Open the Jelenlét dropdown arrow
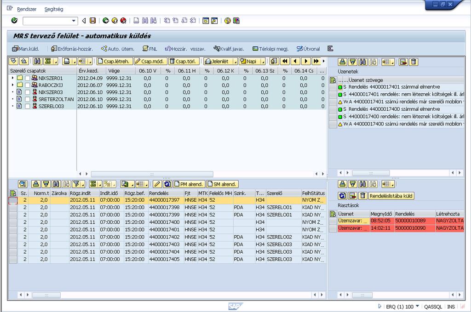Viewport: 471px width, 312px height. pos(235,62)
